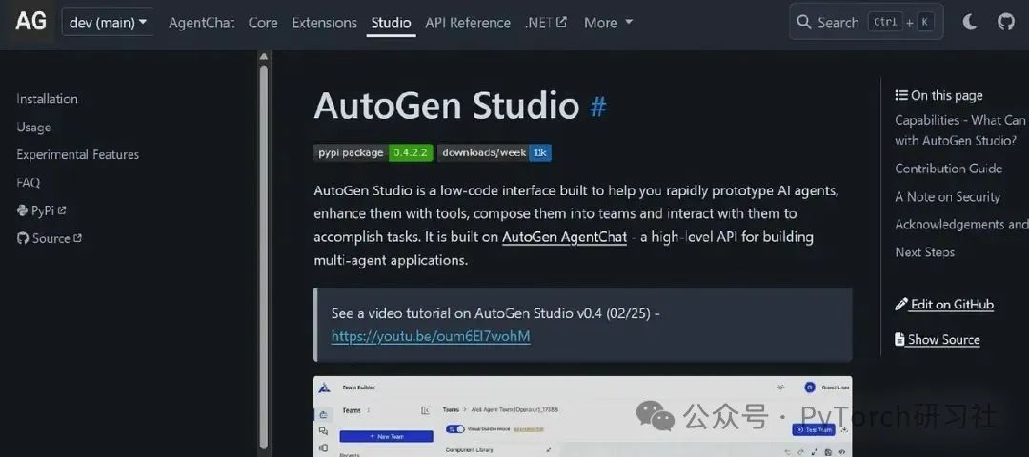Jump to Contribution Guide
This screenshot has height=457, width=1029.
948,169
